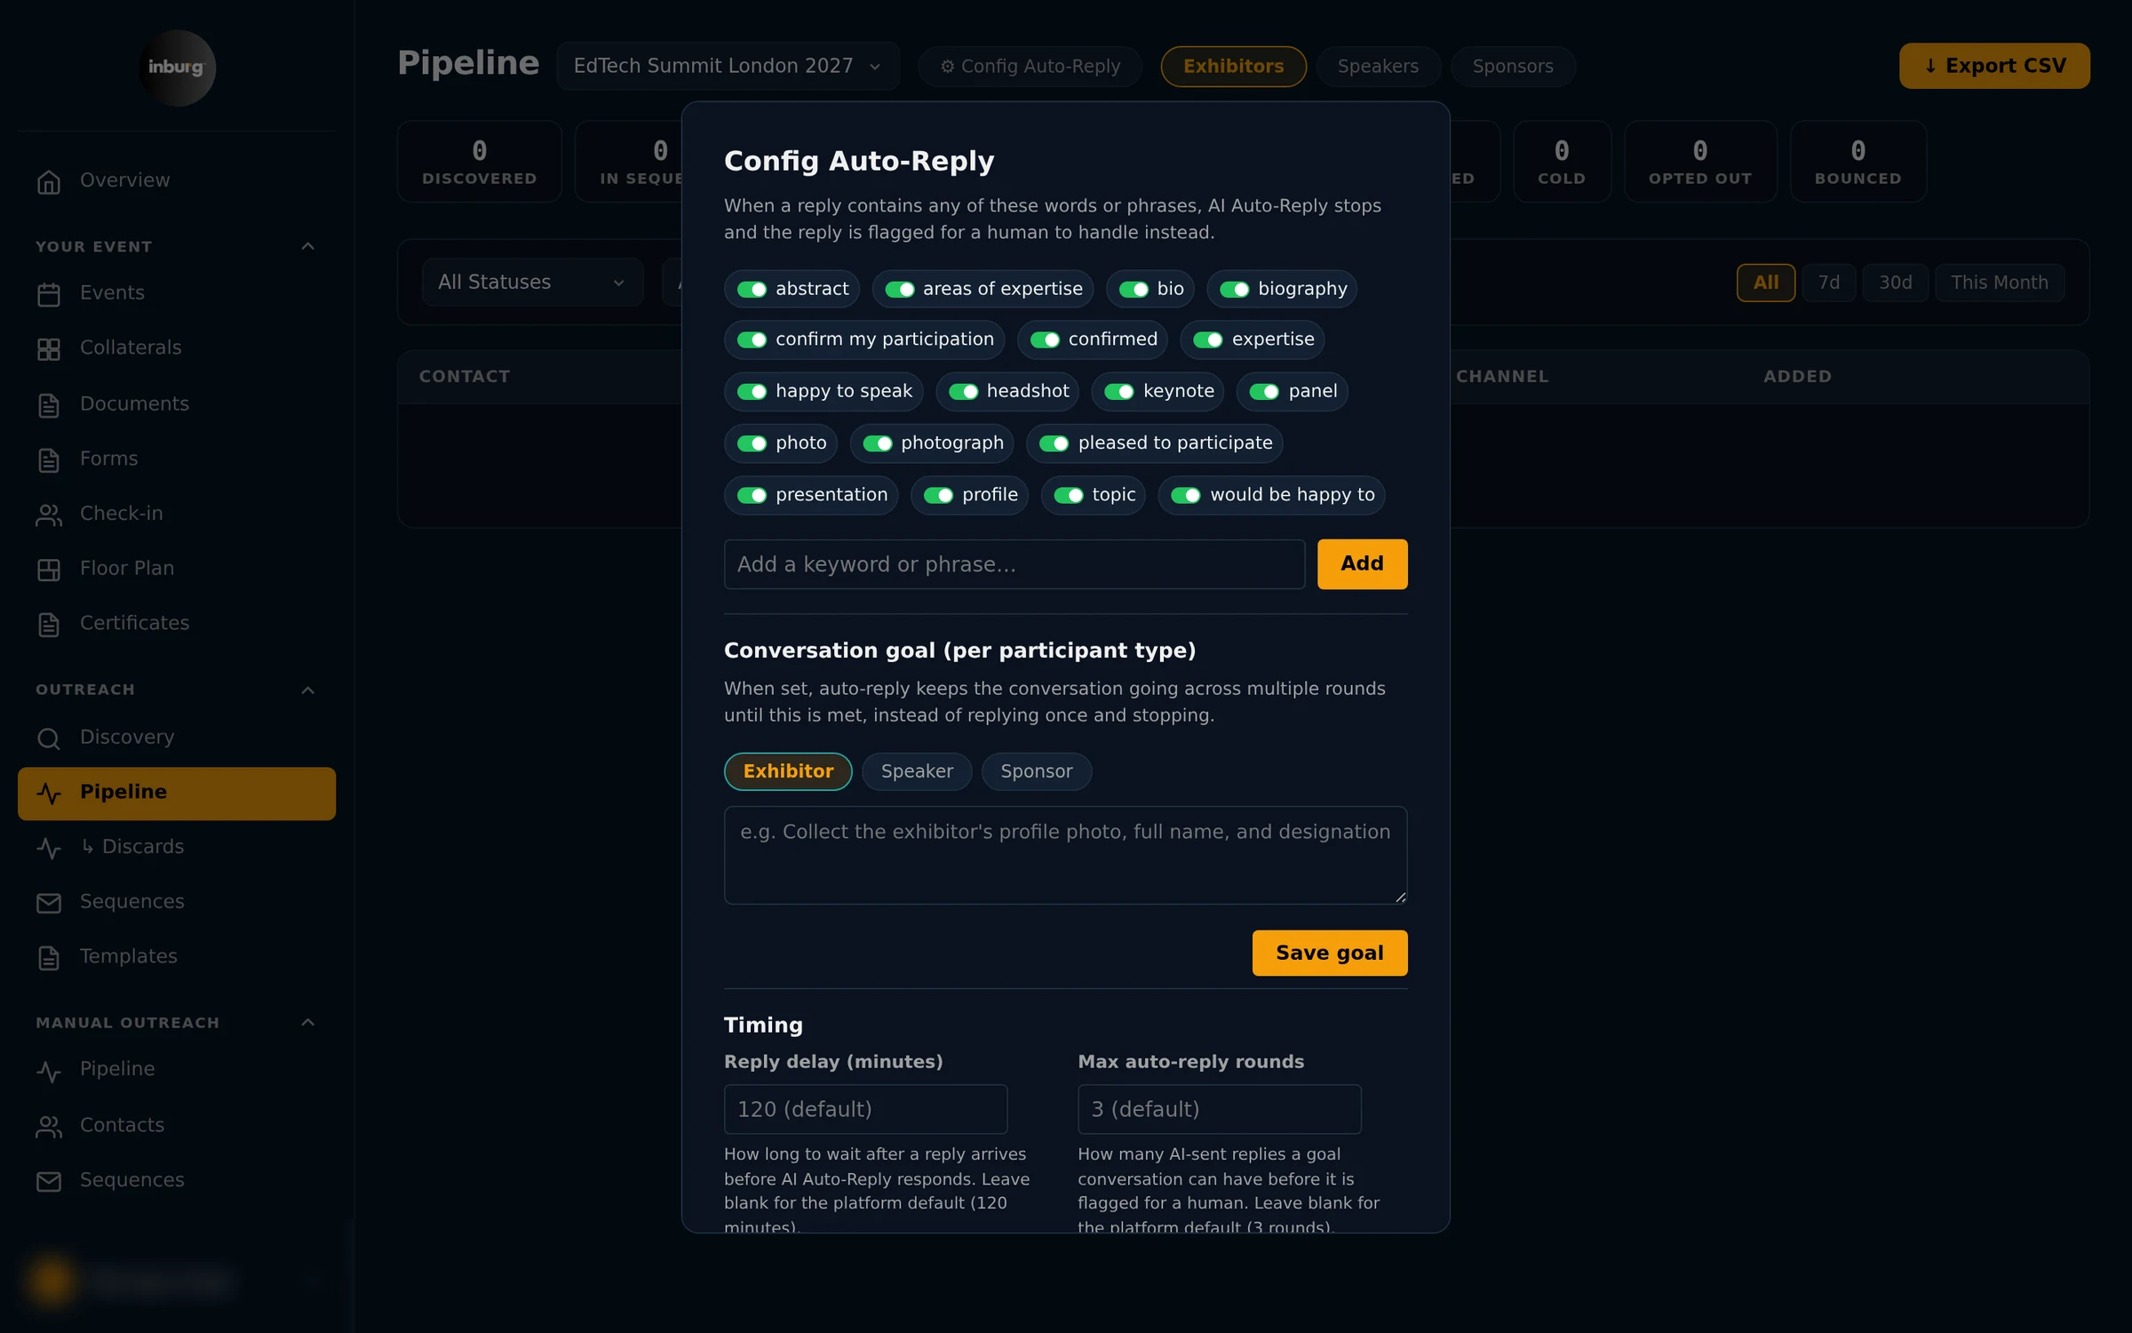The height and width of the screenshot is (1333, 2132).
Task: Click the Overview home icon
Action: tap(49, 181)
